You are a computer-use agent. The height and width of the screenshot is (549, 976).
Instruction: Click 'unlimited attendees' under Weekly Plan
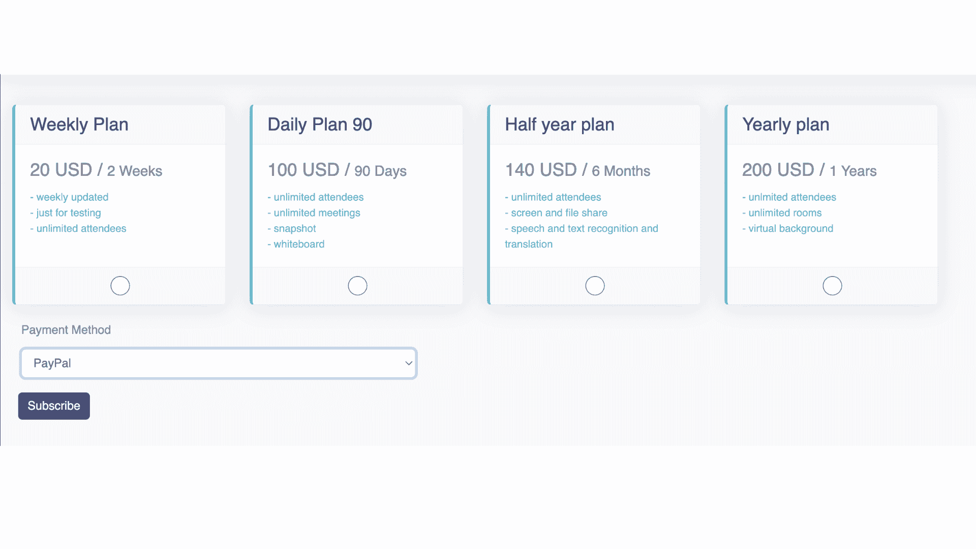[78, 228]
